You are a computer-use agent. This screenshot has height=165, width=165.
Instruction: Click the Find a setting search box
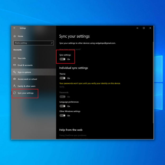(x=34, y=43)
